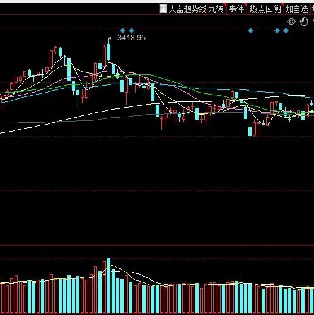The image size is (314, 315).
Task: Click the third blue diamond marker
Action: 250,31
